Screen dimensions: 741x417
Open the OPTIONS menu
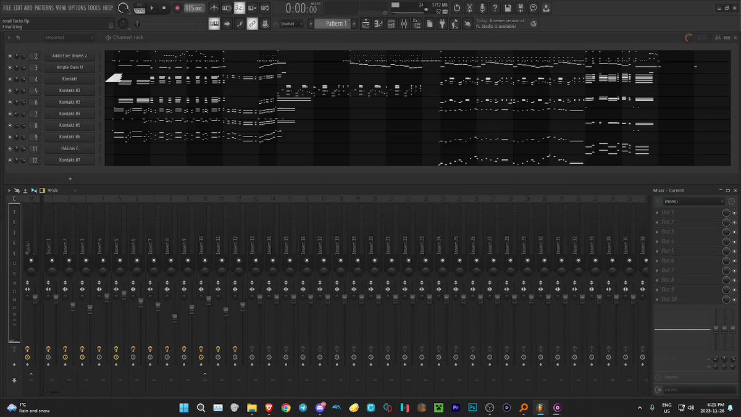tap(77, 7)
